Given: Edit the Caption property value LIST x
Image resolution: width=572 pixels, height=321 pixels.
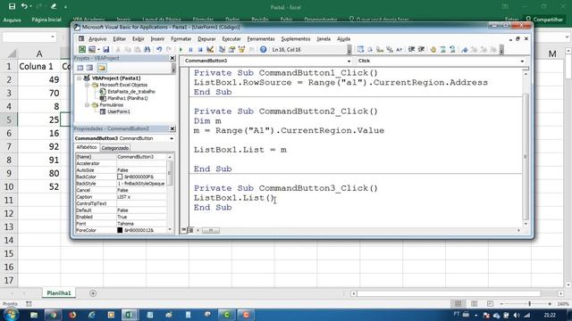Looking at the screenshot, I should pos(141,197).
